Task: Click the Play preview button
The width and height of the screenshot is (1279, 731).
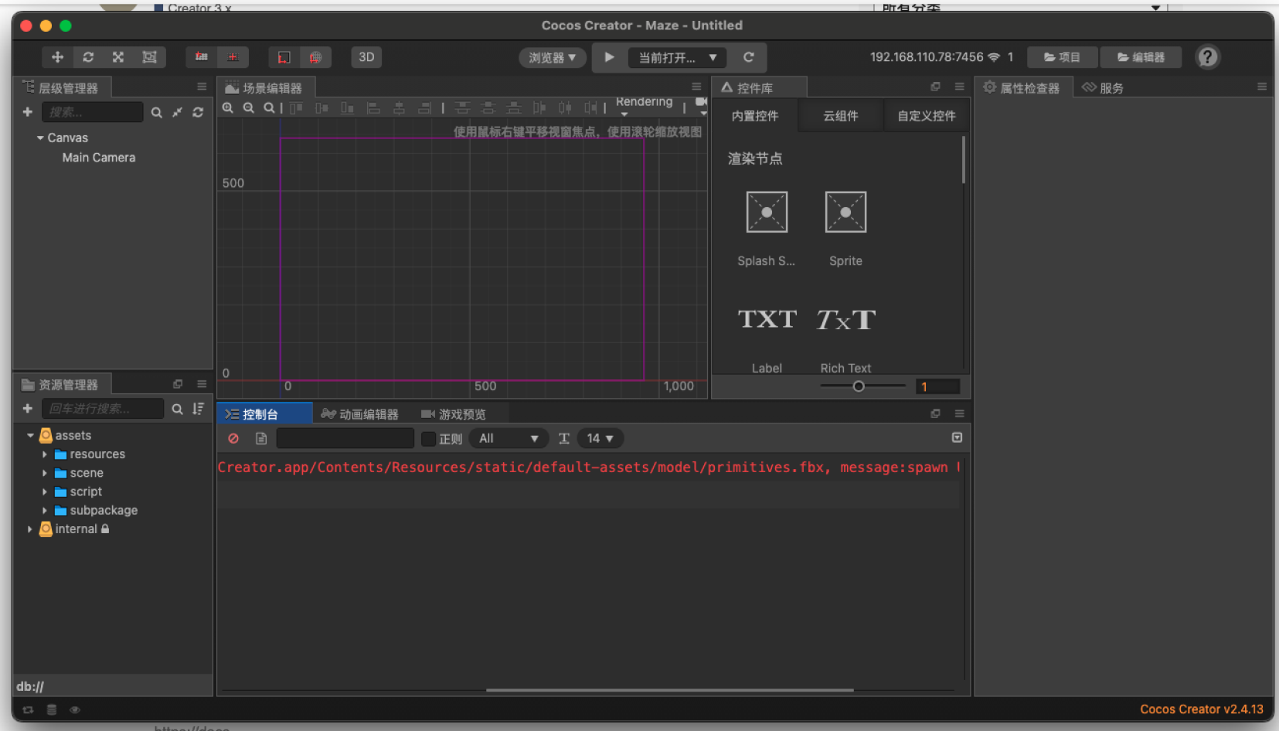Action: click(610, 57)
